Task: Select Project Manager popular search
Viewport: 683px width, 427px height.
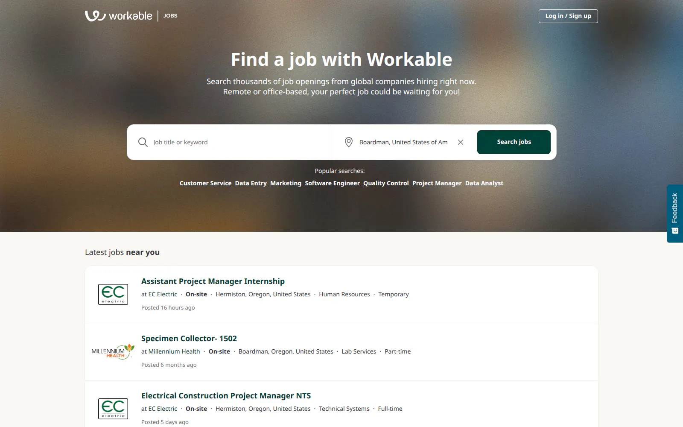Action: (437, 183)
